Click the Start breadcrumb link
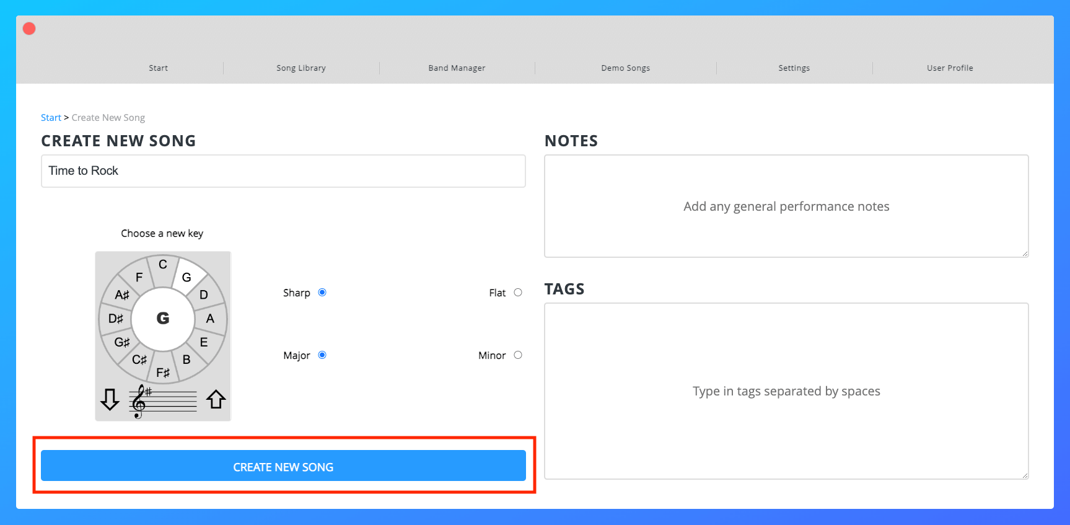Image resolution: width=1070 pixels, height=525 pixels. click(51, 118)
